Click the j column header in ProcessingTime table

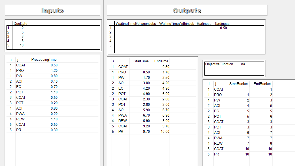18,60
